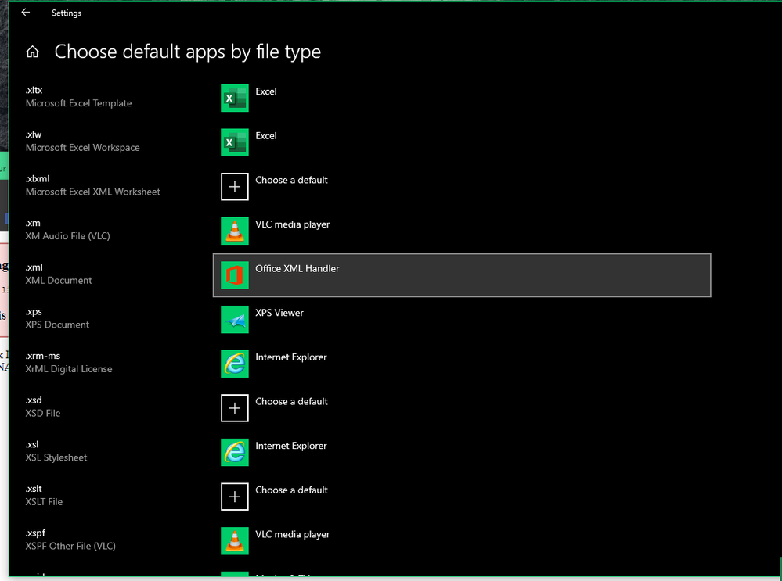Select 'Choose a default' next to .xsd

(291, 401)
